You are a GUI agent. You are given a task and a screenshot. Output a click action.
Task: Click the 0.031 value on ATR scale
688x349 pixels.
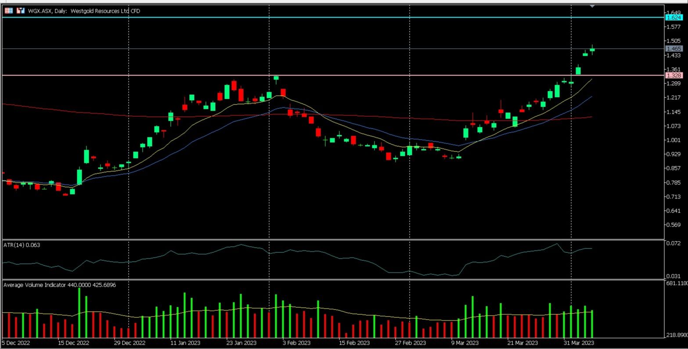(674, 276)
